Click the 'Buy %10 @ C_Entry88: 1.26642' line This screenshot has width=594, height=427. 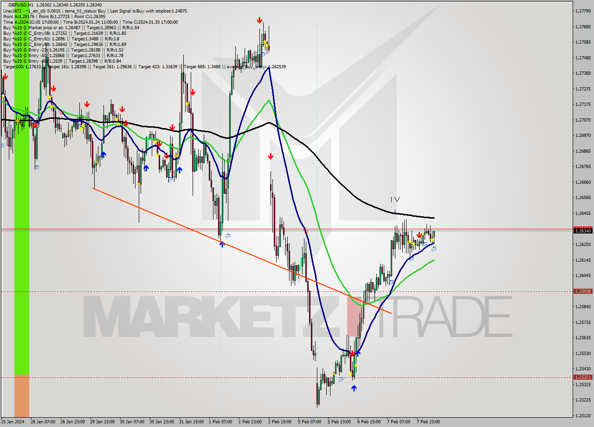pos(65,44)
